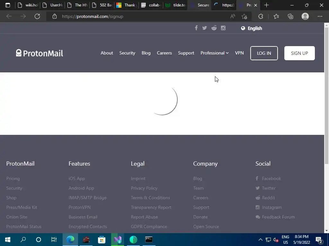This screenshot has height=246, width=329.
Task: View site info lock icon
Action: point(55,16)
